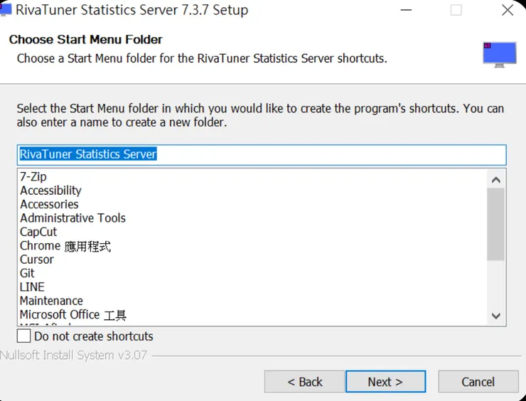Select the 7-Zip folder
The height and width of the screenshot is (401, 526).
[x=33, y=176]
